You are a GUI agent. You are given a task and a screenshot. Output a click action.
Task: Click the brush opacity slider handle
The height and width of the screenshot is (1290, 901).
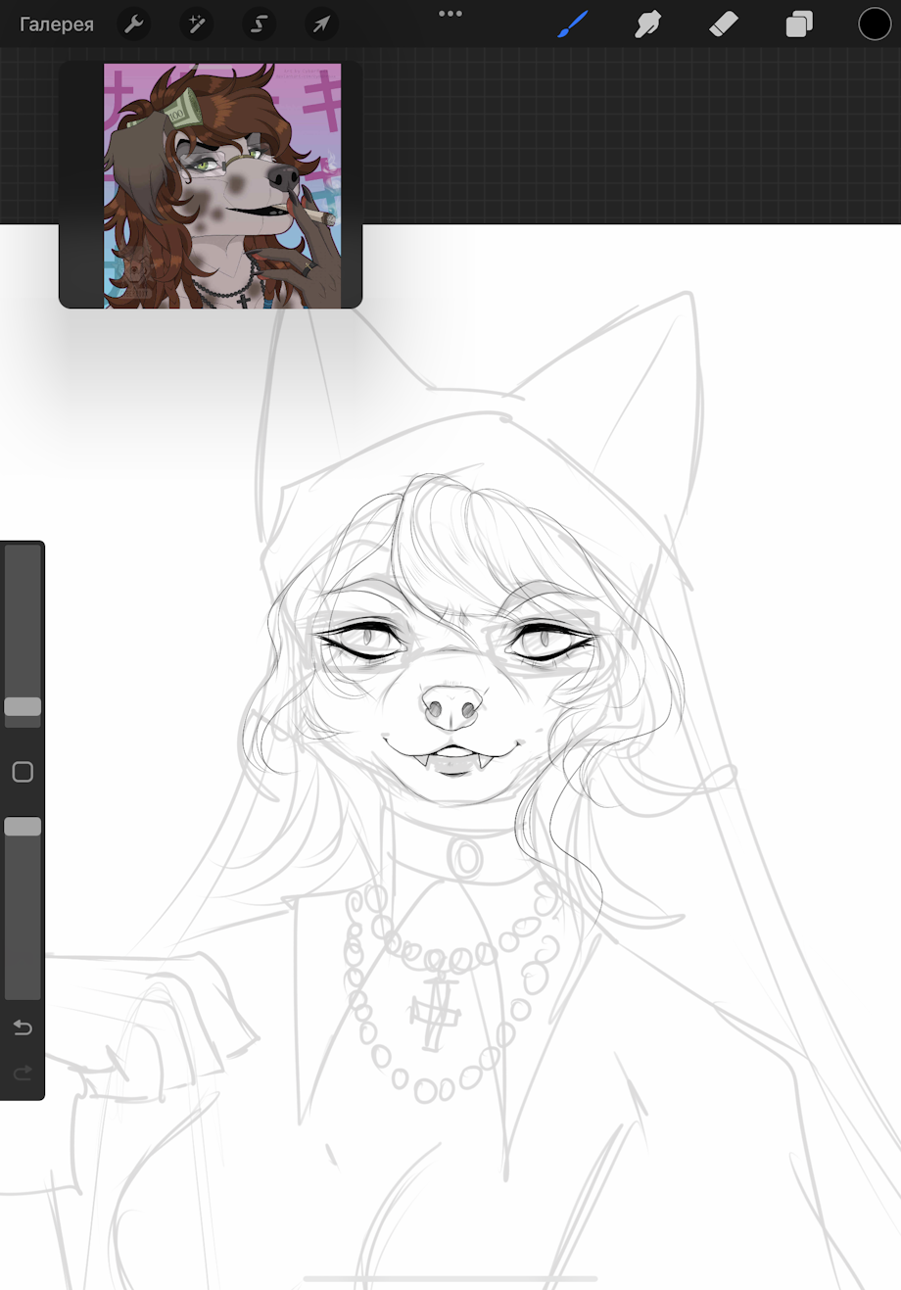click(23, 827)
